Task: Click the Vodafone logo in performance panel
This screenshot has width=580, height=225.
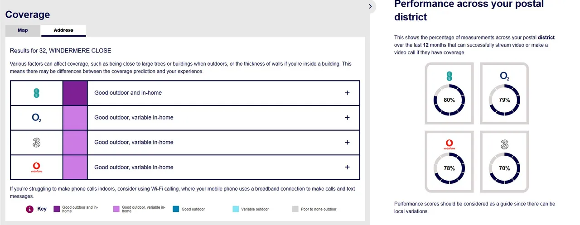Action: point(449,145)
